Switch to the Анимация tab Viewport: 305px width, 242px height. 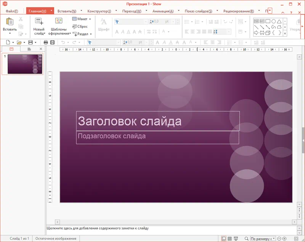(x=163, y=11)
